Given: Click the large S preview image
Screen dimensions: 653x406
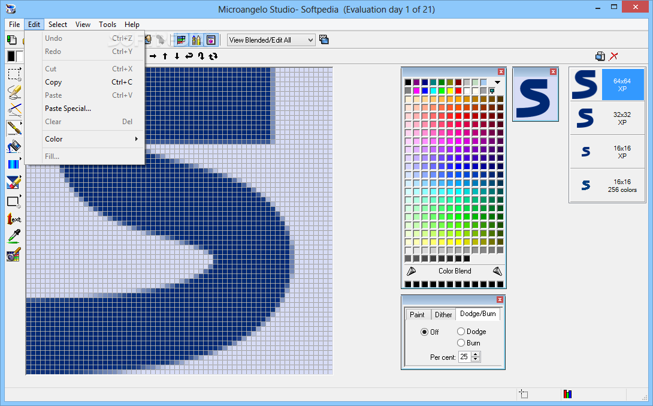Looking at the screenshot, I should [x=535, y=99].
